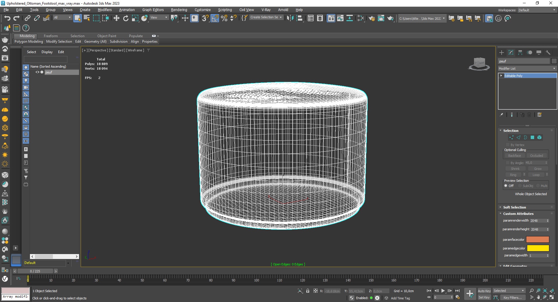Viewport: 558px width, 302px height.
Task: Open the selection filter All dropdown
Action: [62, 17]
